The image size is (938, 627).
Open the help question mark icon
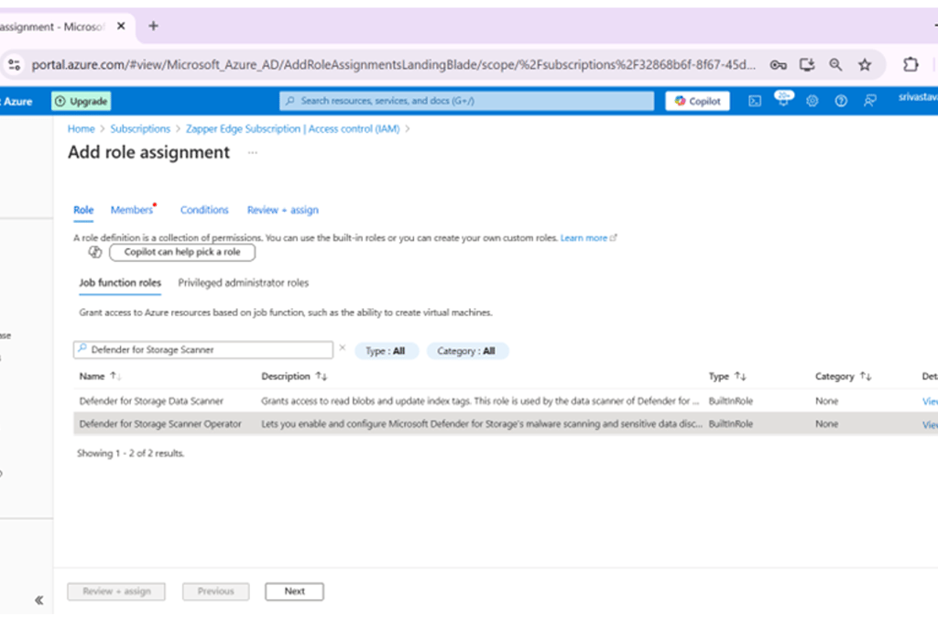[841, 101]
